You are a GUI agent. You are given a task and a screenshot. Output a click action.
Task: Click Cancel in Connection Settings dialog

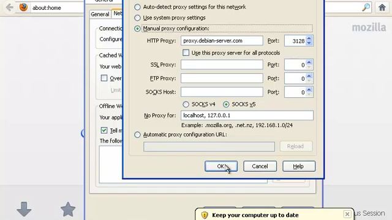coord(260,166)
